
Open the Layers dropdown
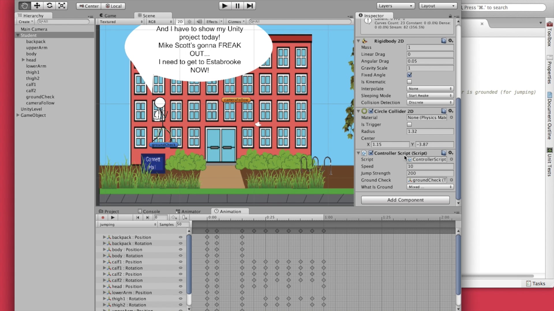pyautogui.click(x=396, y=6)
